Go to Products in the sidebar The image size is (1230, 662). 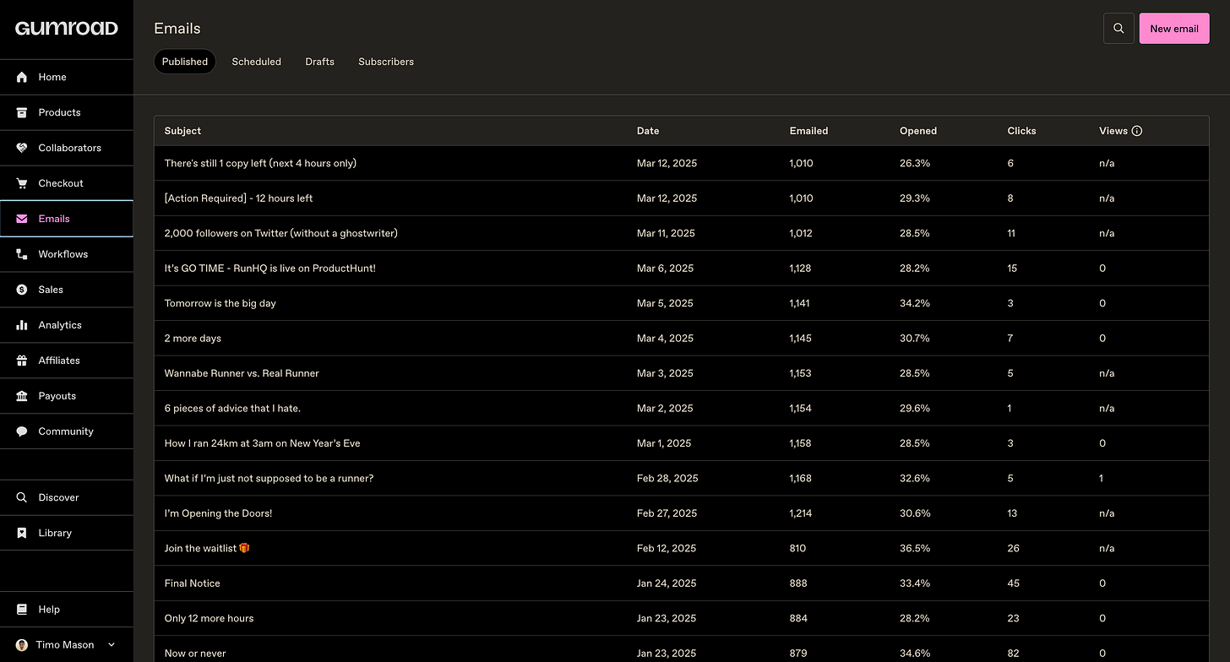(x=66, y=112)
